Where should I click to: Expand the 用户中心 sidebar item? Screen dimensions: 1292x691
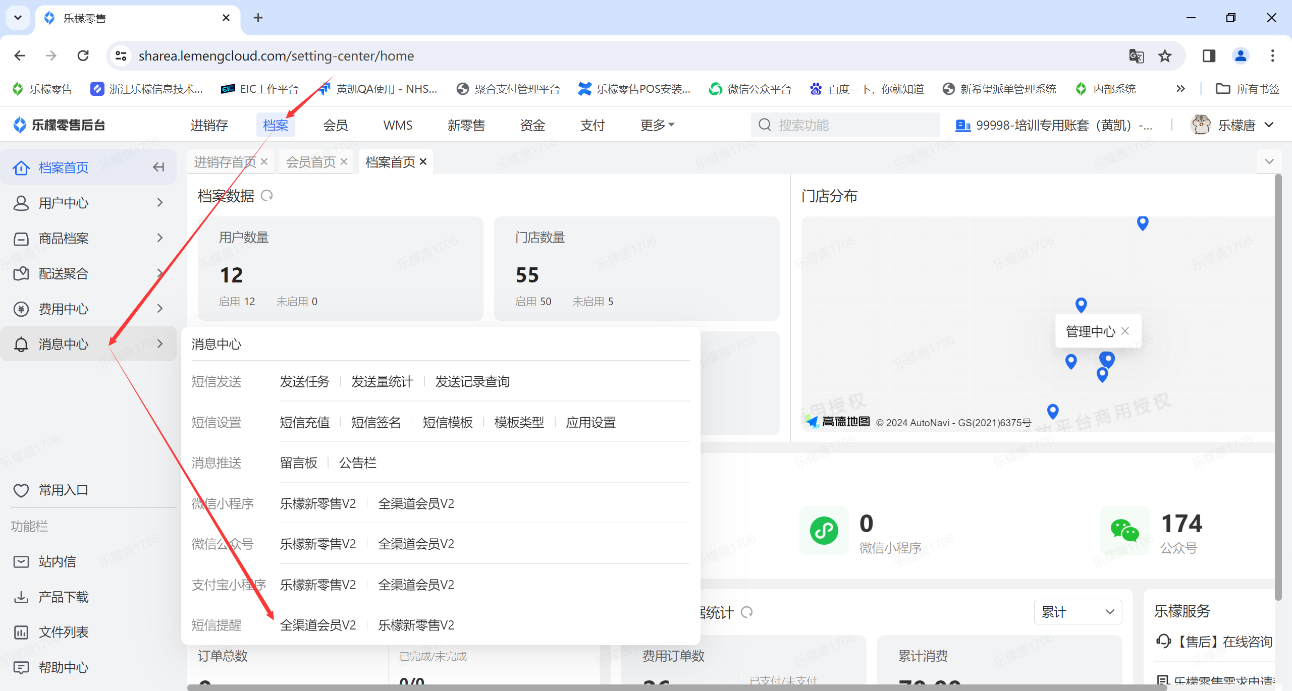point(88,203)
